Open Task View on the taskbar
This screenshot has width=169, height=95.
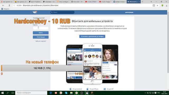(13, 93)
